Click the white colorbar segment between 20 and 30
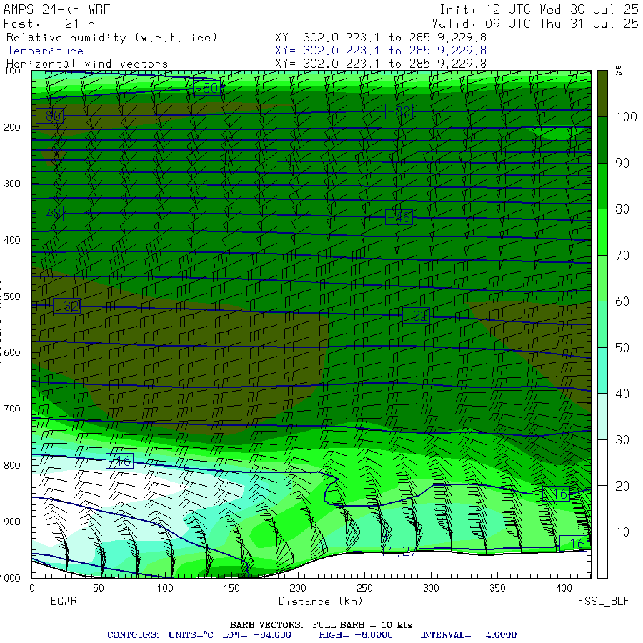Viewport: 643px width, 643px height. (x=602, y=463)
